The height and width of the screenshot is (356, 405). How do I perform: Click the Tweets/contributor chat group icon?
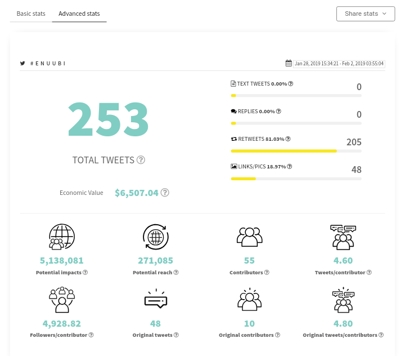(343, 237)
